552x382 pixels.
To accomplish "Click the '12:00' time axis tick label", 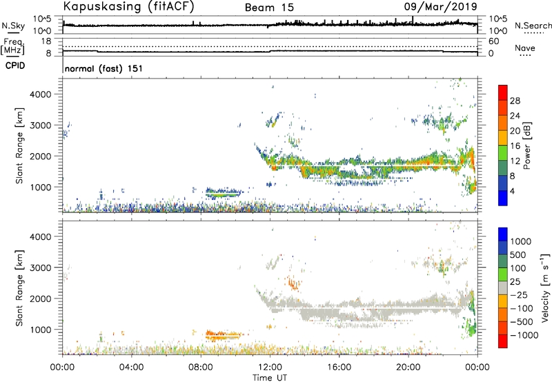I will click(x=270, y=368).
